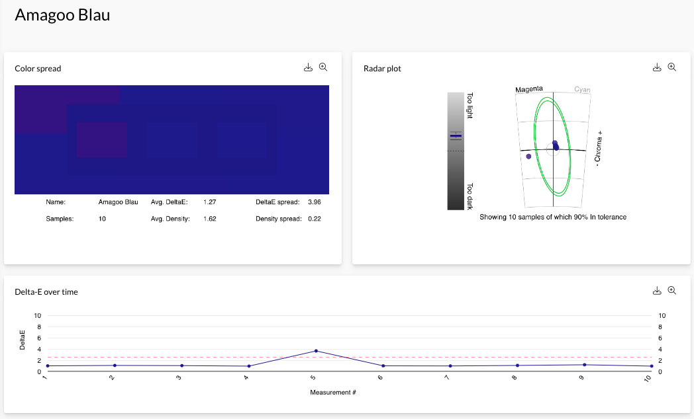Click the peak data point at measurement 5
The image size is (694, 419).
point(316,351)
